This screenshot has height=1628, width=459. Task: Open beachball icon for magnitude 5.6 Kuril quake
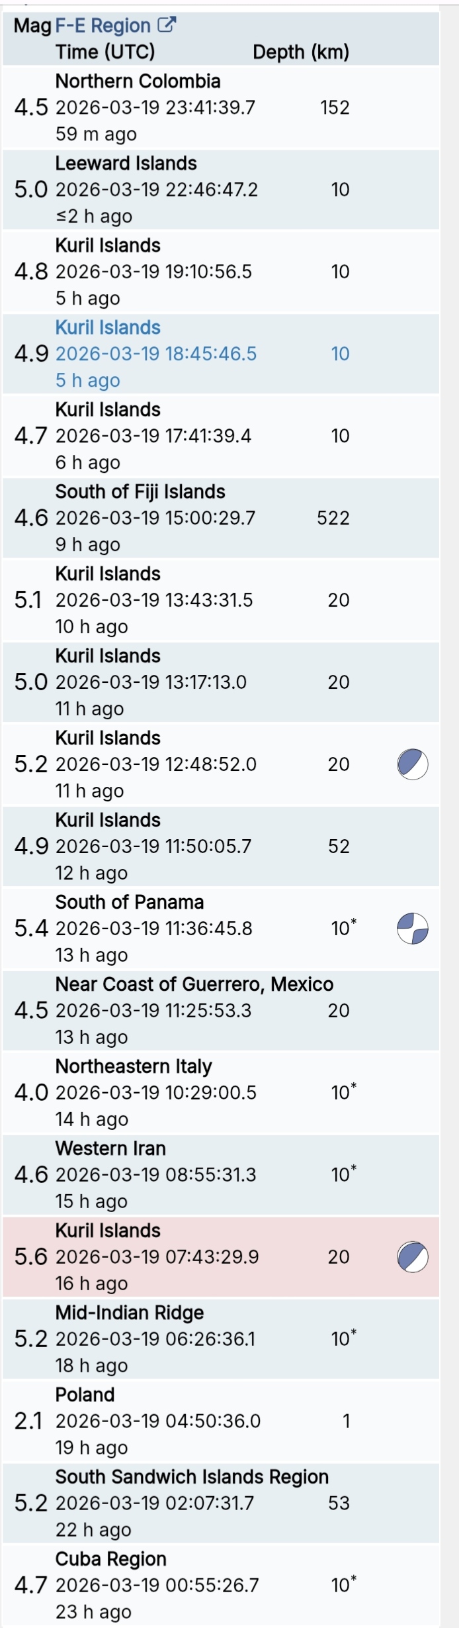tap(412, 1257)
